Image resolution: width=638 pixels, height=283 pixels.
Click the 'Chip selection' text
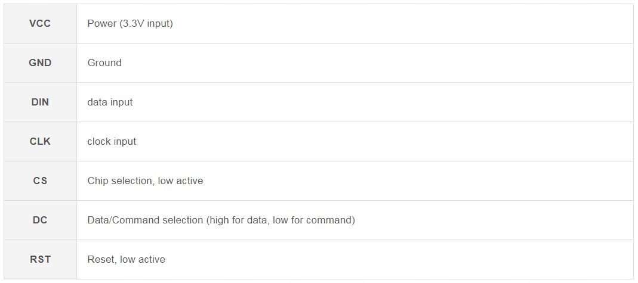click(119, 181)
